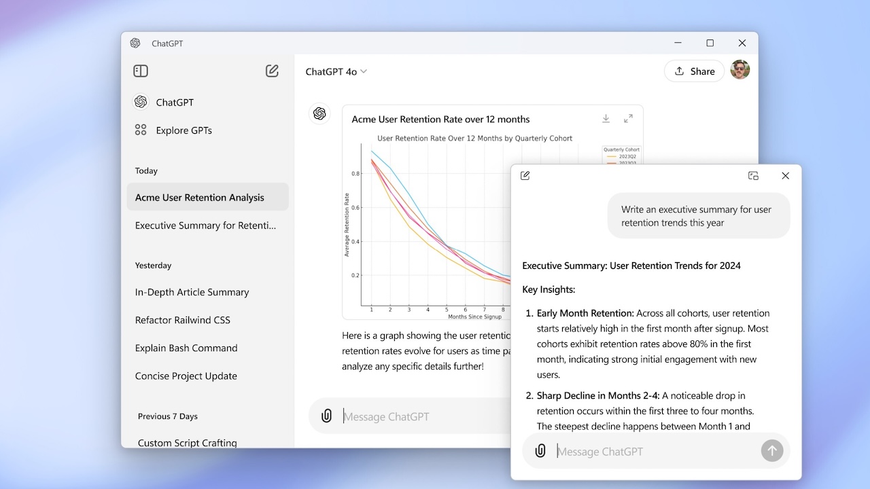Viewport: 870px width, 489px height.
Task: Open the user profile avatar menu
Action: click(740, 70)
